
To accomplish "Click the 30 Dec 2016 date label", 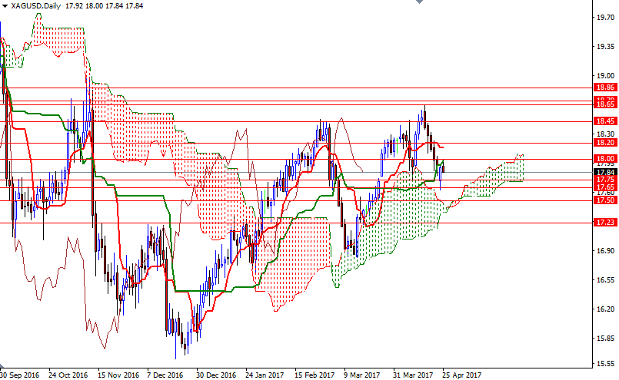I will pos(216,375).
